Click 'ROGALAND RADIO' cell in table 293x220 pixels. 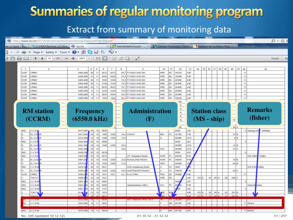[137, 160]
